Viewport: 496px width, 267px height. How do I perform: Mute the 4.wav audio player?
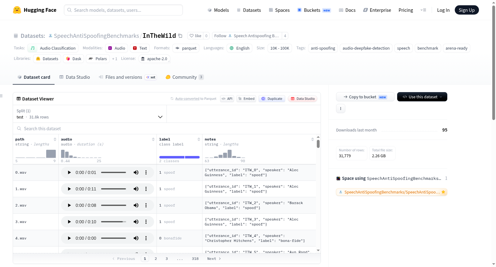tap(136, 238)
